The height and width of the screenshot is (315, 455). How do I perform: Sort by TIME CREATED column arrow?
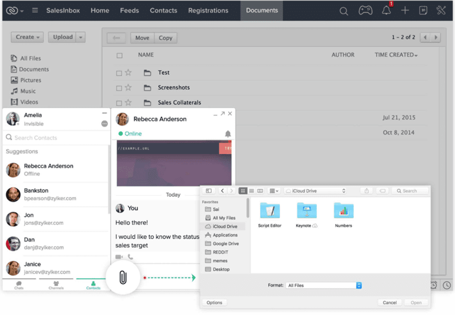[416, 55]
